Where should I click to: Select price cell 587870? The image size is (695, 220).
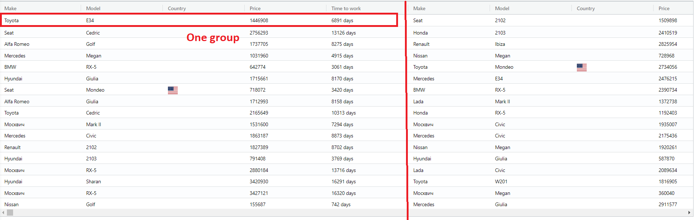[x=666, y=159]
